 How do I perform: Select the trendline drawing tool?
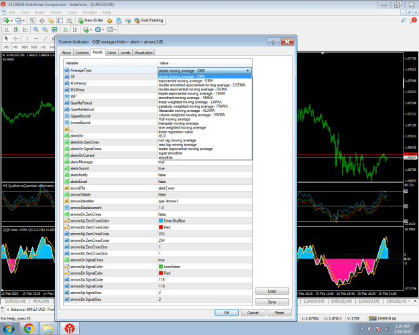pyautogui.click(x=46, y=38)
